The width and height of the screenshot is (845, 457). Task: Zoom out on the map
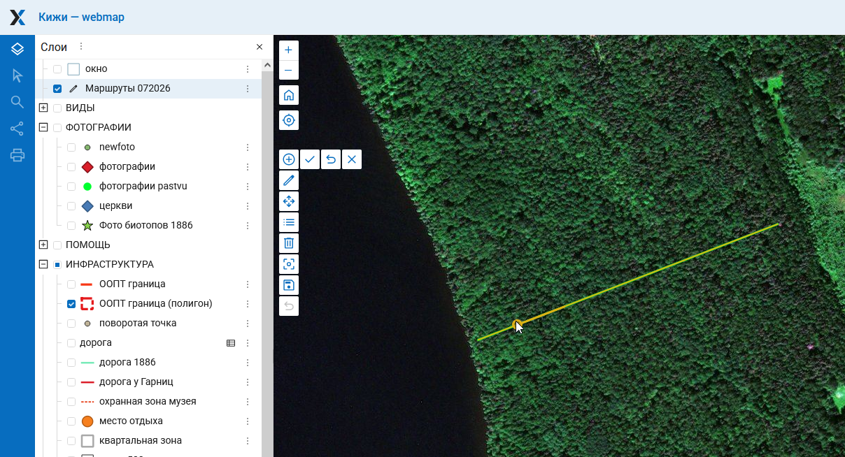[289, 70]
